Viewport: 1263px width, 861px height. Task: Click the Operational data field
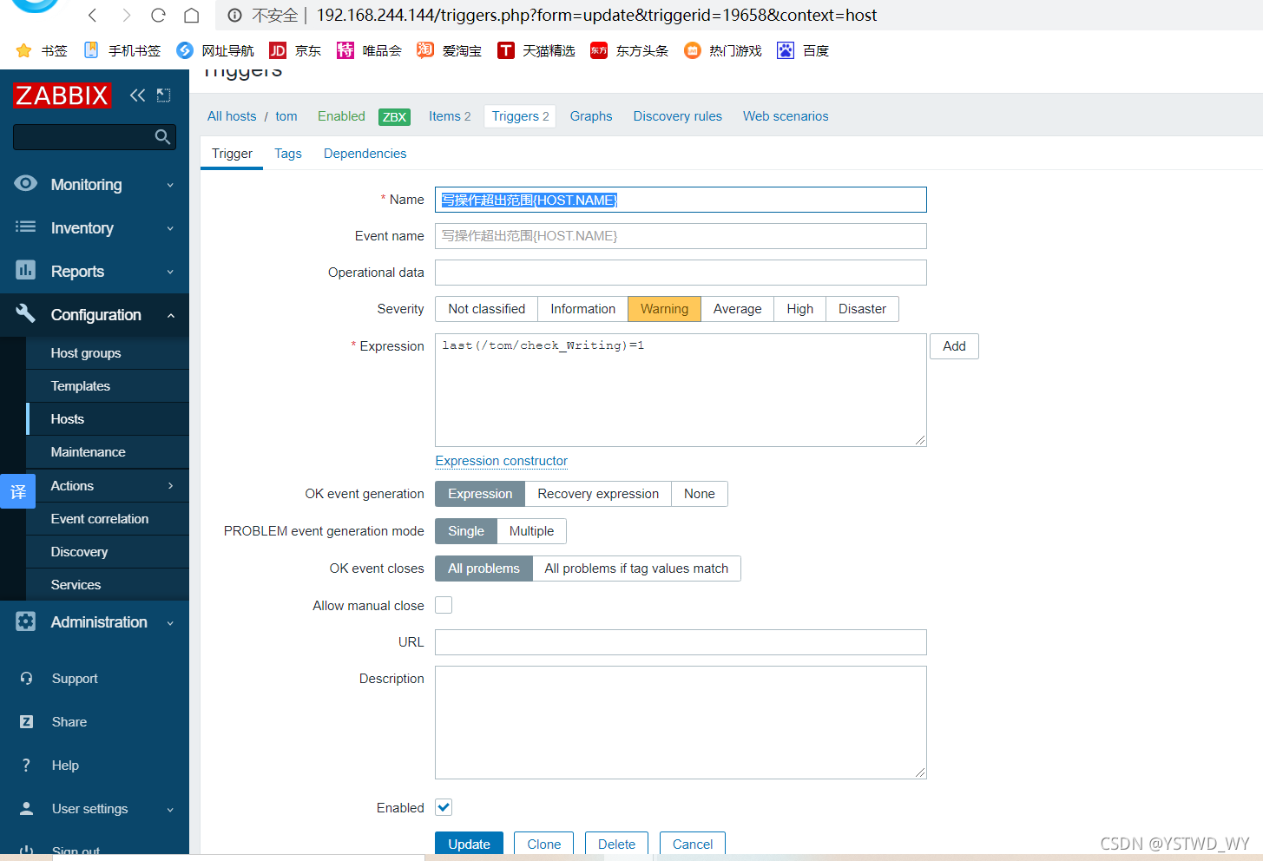tap(681, 273)
